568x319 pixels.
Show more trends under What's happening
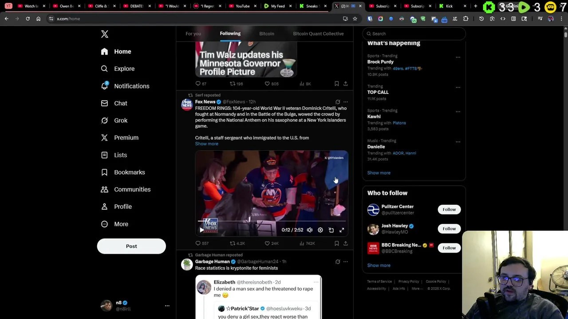click(x=379, y=173)
